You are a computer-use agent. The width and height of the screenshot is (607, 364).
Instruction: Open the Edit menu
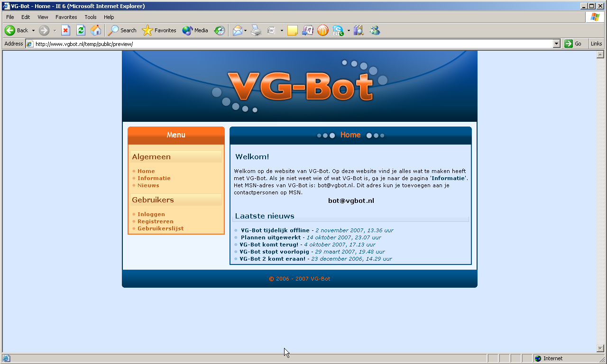(26, 17)
